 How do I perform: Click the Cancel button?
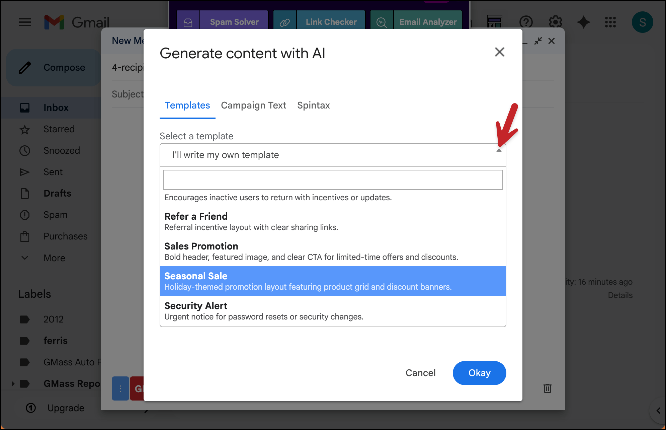420,373
